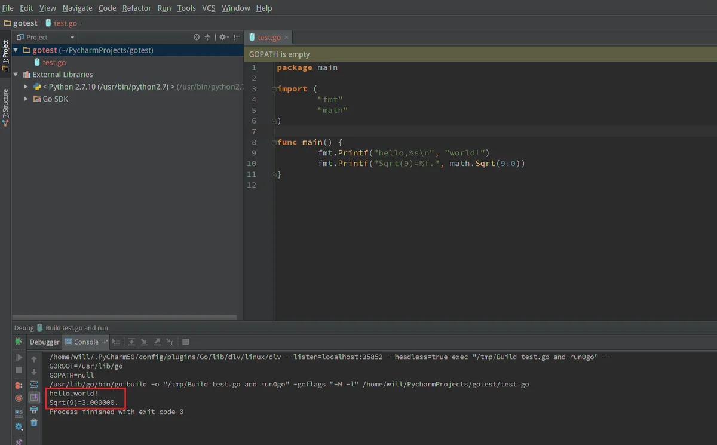Image resolution: width=717 pixels, height=445 pixels.
Task: Click the View Breakpoints icon
Action: (19, 386)
